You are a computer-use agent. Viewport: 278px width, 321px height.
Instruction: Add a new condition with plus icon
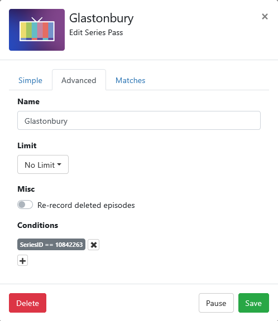(x=22, y=260)
